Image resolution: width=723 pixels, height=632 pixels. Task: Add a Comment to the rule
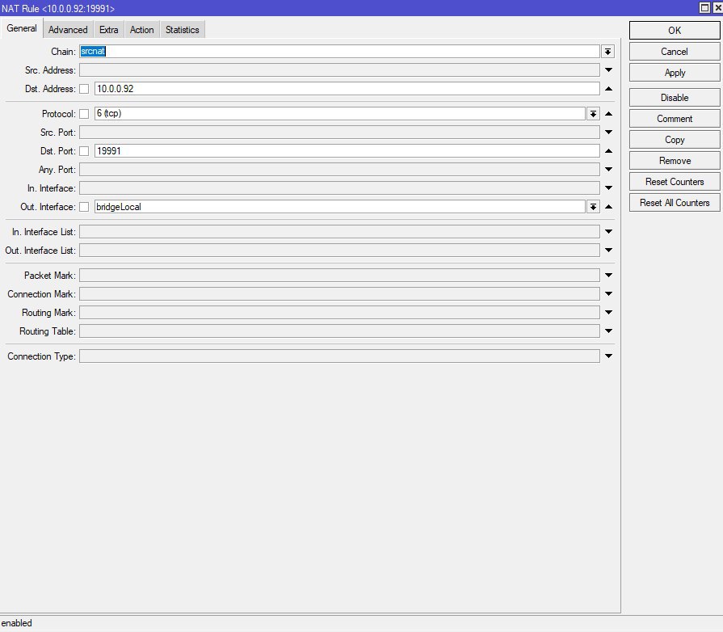coord(674,119)
